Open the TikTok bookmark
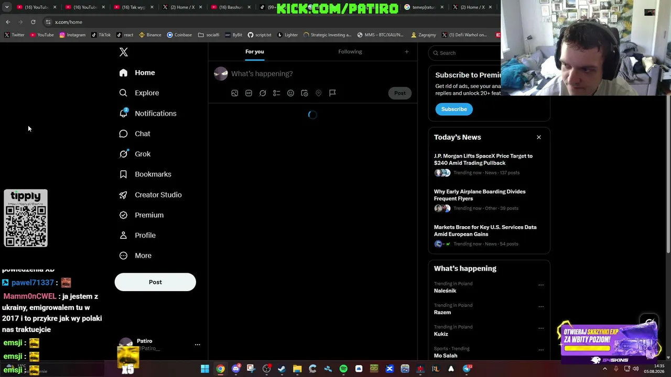The width and height of the screenshot is (671, 377). pos(101,35)
